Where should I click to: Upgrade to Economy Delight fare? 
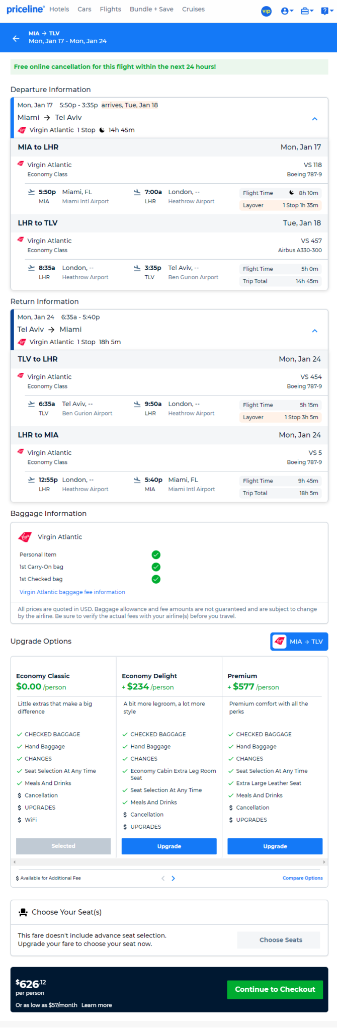pyautogui.click(x=169, y=846)
